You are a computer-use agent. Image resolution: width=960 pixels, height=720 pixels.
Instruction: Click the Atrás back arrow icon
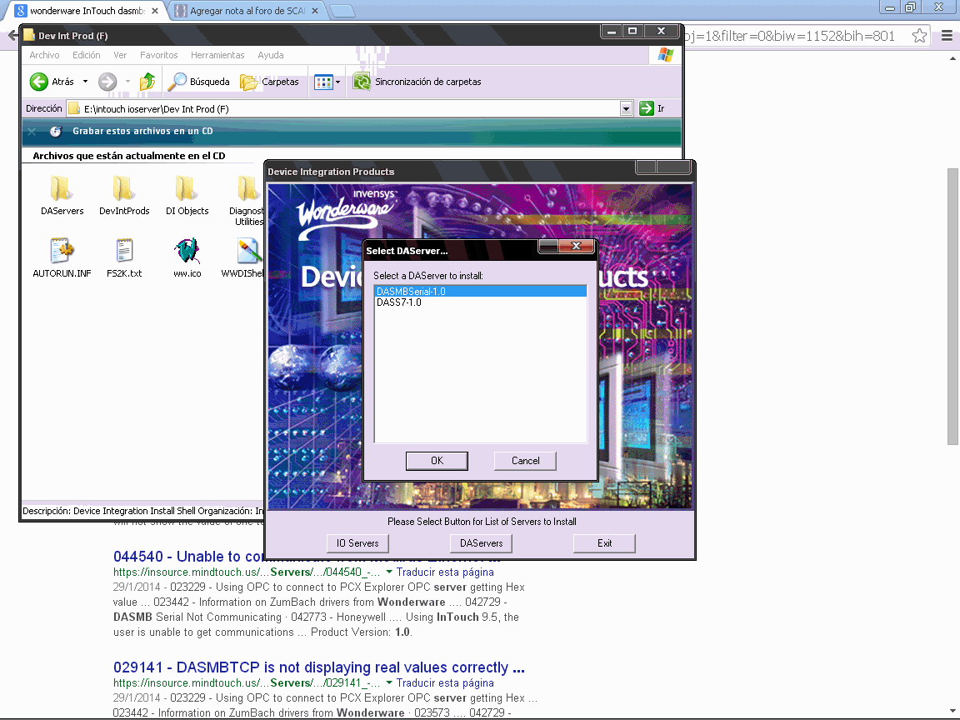pyautogui.click(x=38, y=82)
